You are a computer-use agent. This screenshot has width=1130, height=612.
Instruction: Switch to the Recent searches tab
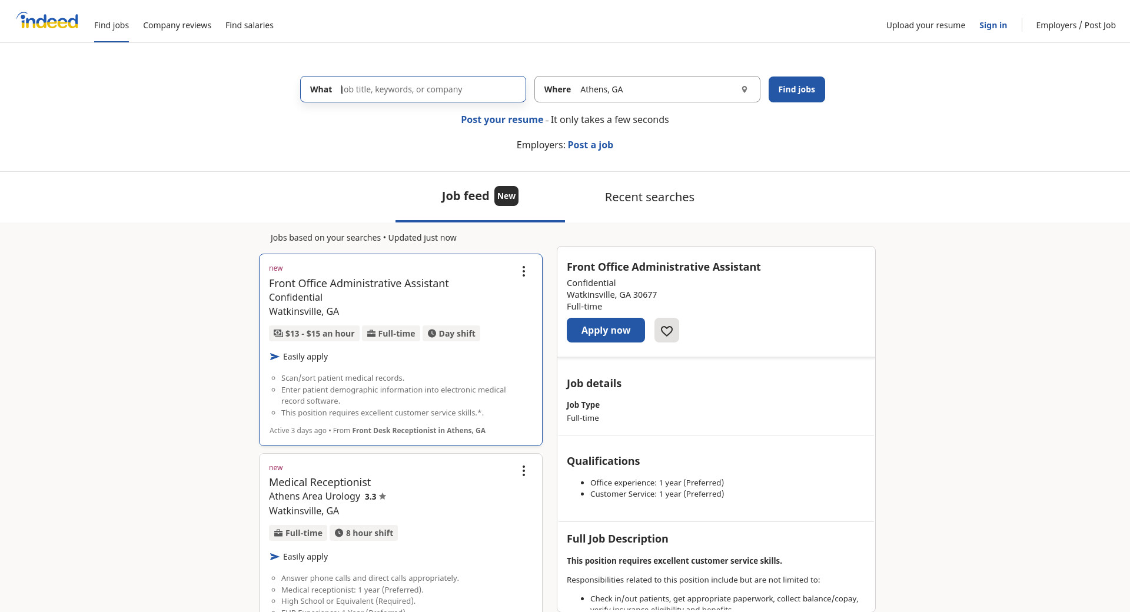[x=649, y=197]
